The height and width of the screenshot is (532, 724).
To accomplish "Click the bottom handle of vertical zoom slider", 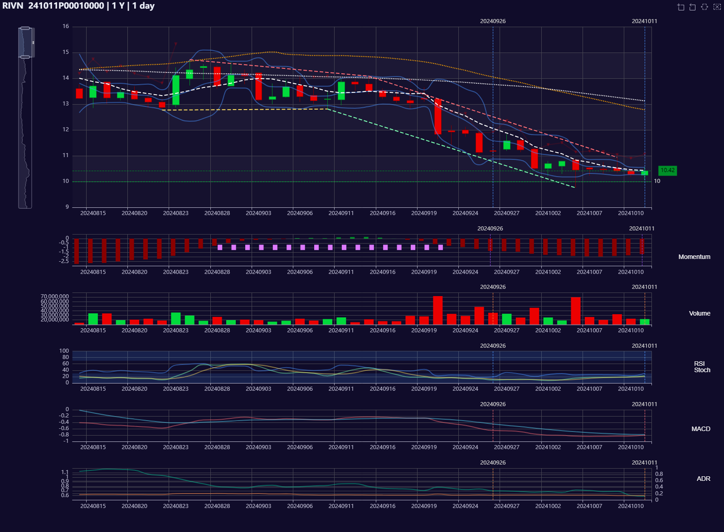I will click(25, 57).
